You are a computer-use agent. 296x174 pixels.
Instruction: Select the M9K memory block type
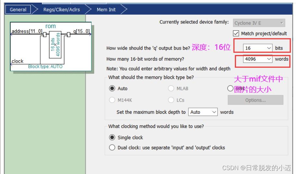pos(230,88)
